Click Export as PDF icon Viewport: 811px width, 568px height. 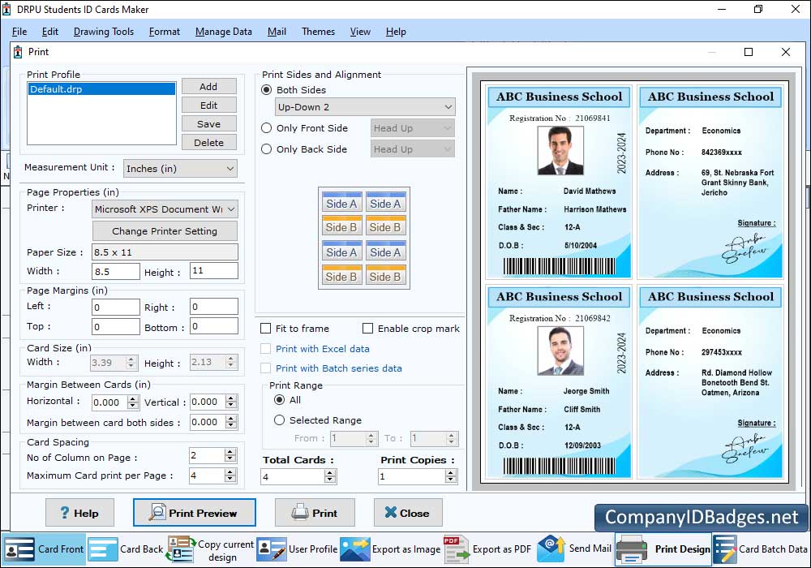[456, 549]
